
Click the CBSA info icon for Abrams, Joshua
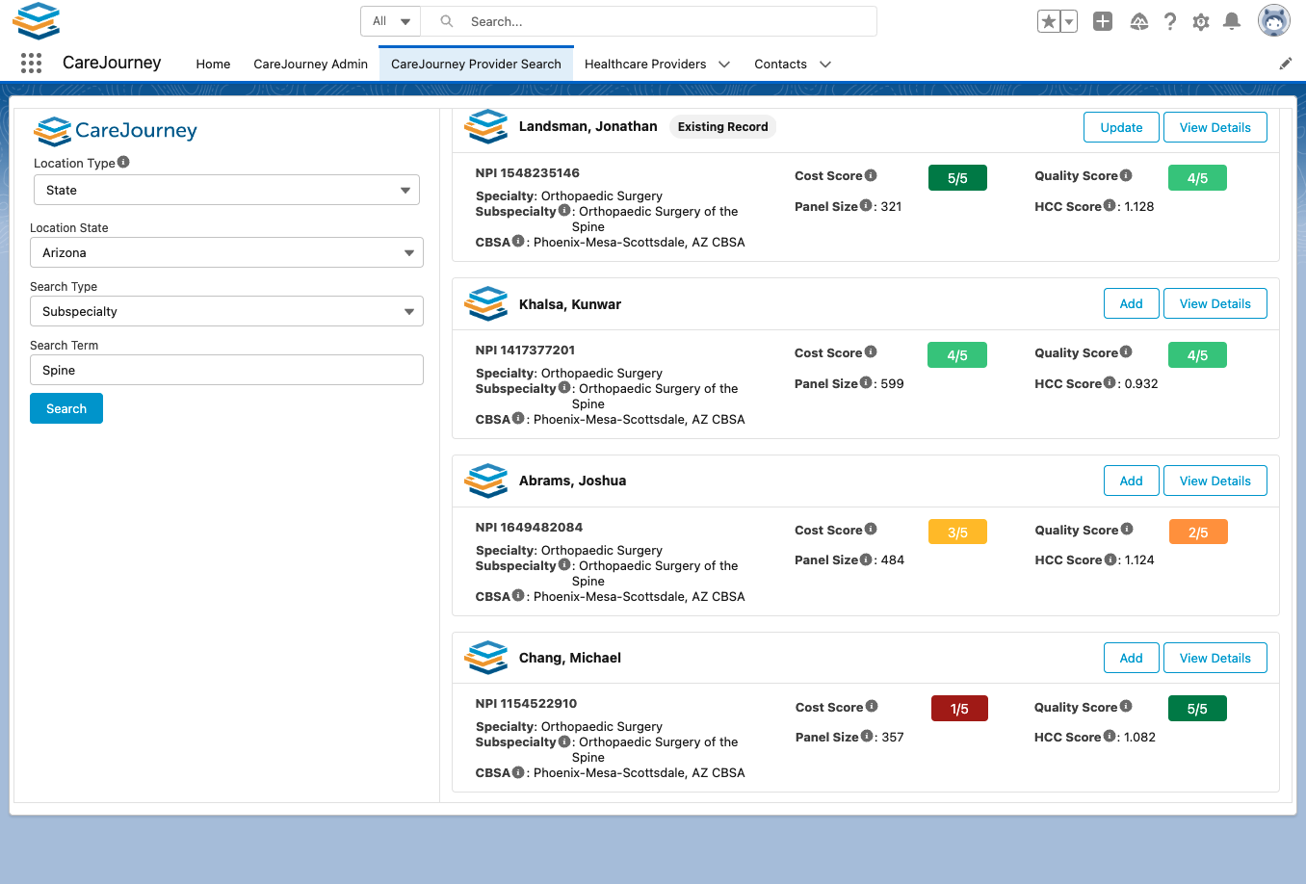518,595
